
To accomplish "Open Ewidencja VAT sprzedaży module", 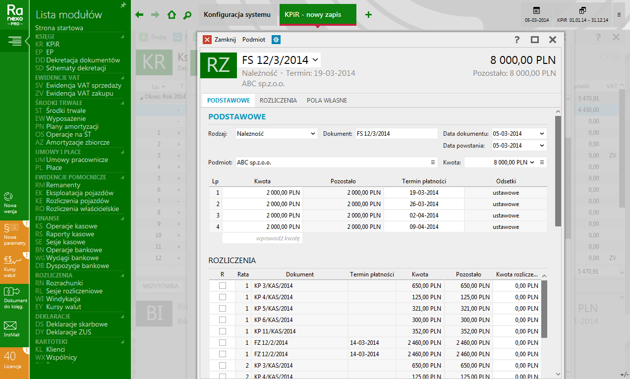I will (x=83, y=85).
